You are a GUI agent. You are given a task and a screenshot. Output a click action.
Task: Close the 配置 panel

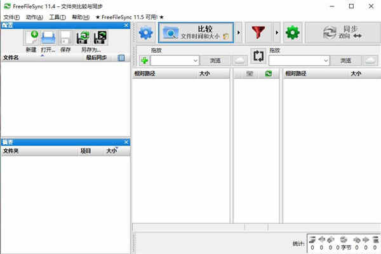[x=126, y=25]
